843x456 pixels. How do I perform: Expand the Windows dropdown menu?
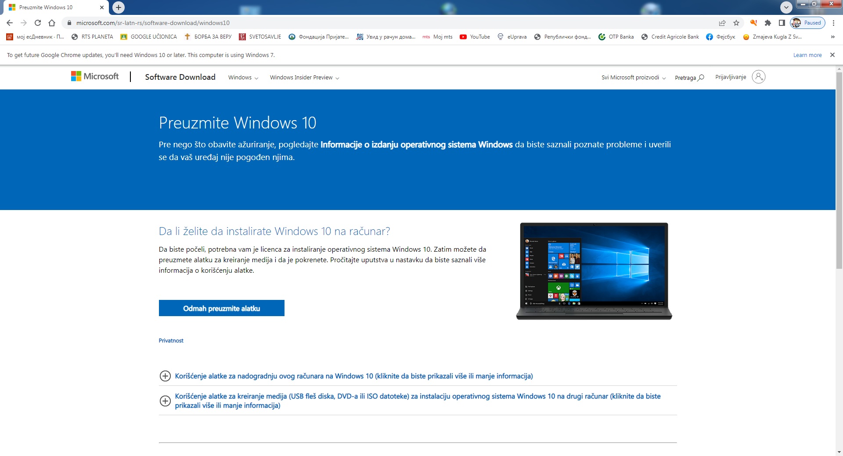click(x=243, y=78)
